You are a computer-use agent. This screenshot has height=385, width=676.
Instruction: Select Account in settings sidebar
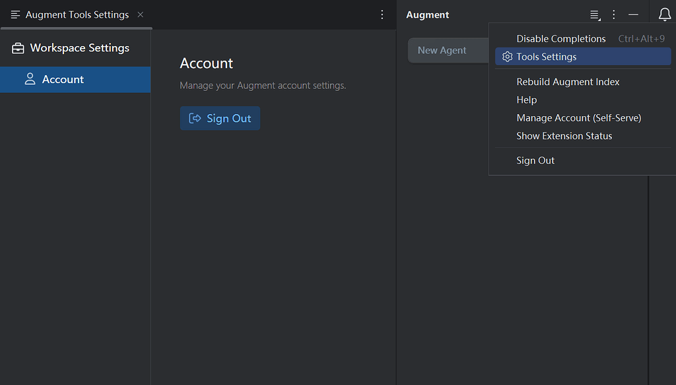[75, 79]
